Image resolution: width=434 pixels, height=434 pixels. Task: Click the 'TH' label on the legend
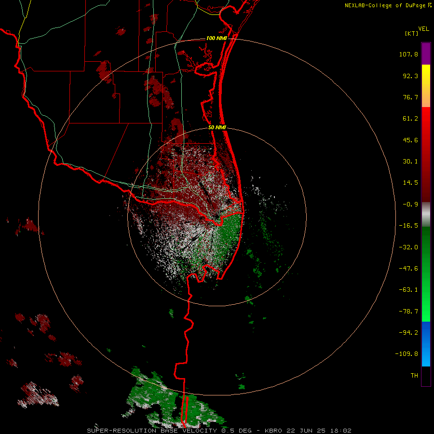(x=414, y=376)
